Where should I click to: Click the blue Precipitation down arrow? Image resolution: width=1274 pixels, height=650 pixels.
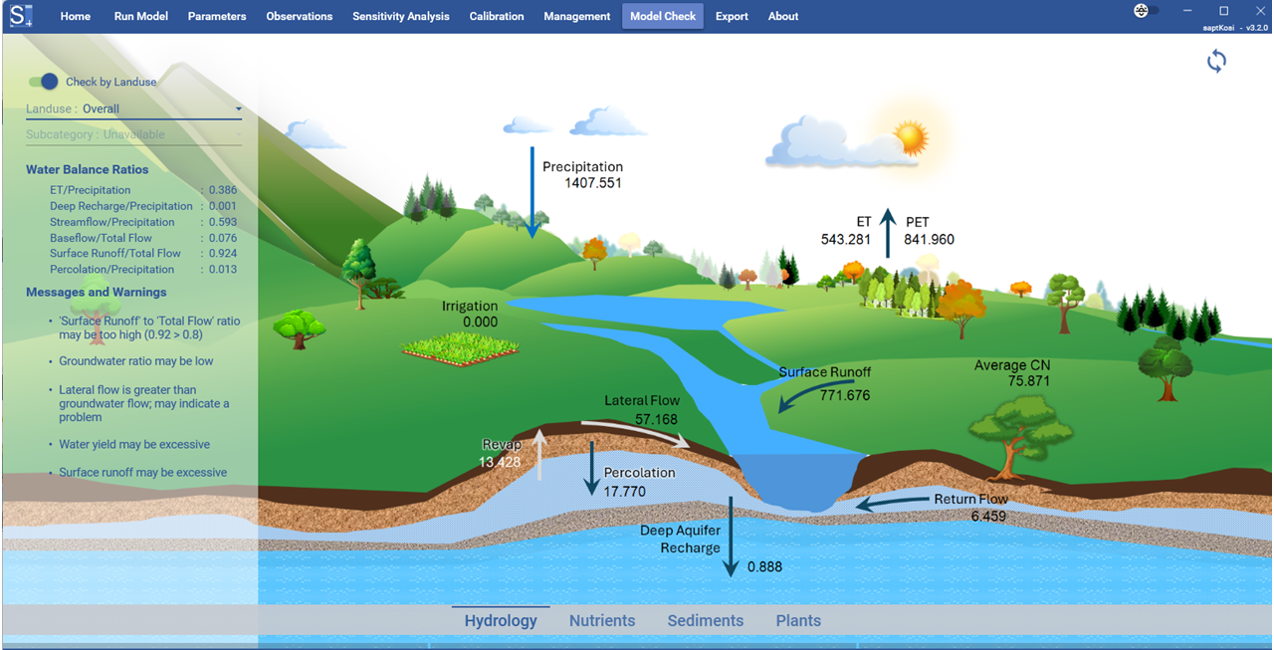531,189
